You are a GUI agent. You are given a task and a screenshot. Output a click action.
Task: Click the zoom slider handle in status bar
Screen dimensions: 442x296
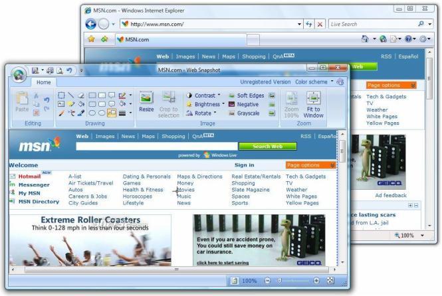coord(279,281)
